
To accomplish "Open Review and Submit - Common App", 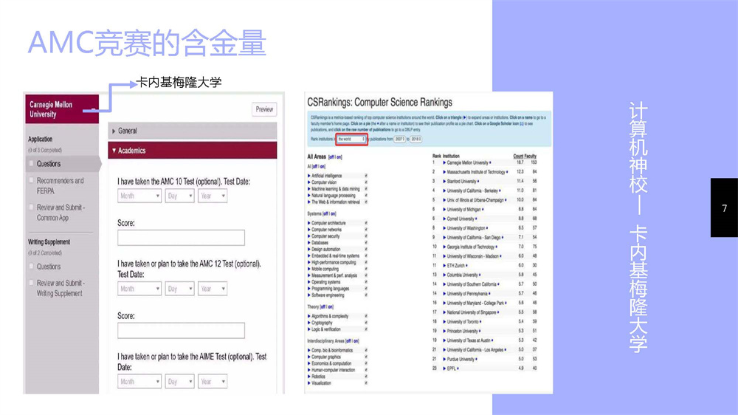I will pos(61,213).
